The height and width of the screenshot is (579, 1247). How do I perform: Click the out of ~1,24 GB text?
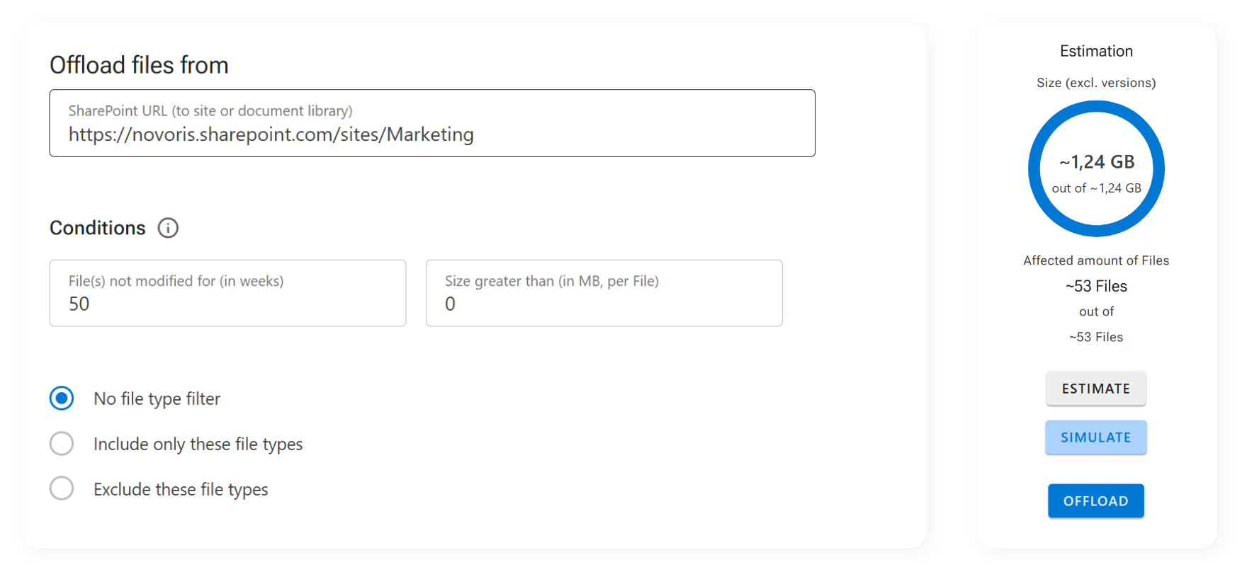click(x=1097, y=188)
